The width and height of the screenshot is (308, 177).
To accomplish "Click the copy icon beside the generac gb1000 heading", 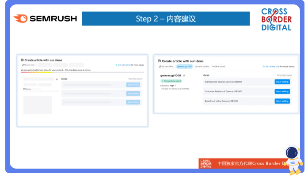I will point(184,75).
